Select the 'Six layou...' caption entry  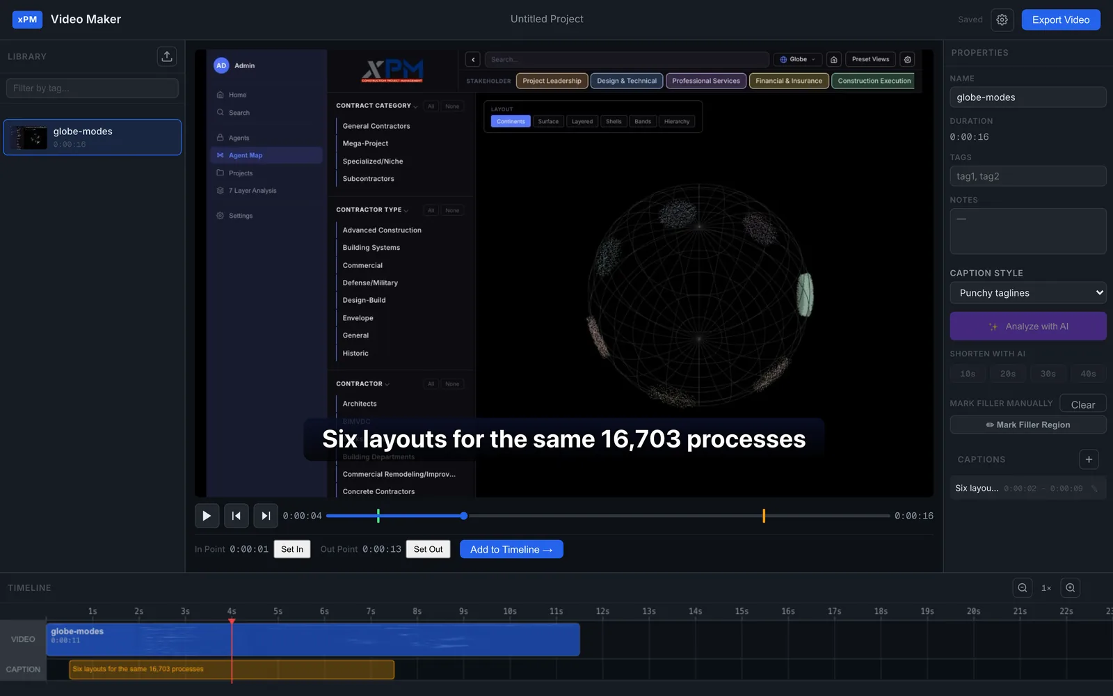tap(1028, 489)
